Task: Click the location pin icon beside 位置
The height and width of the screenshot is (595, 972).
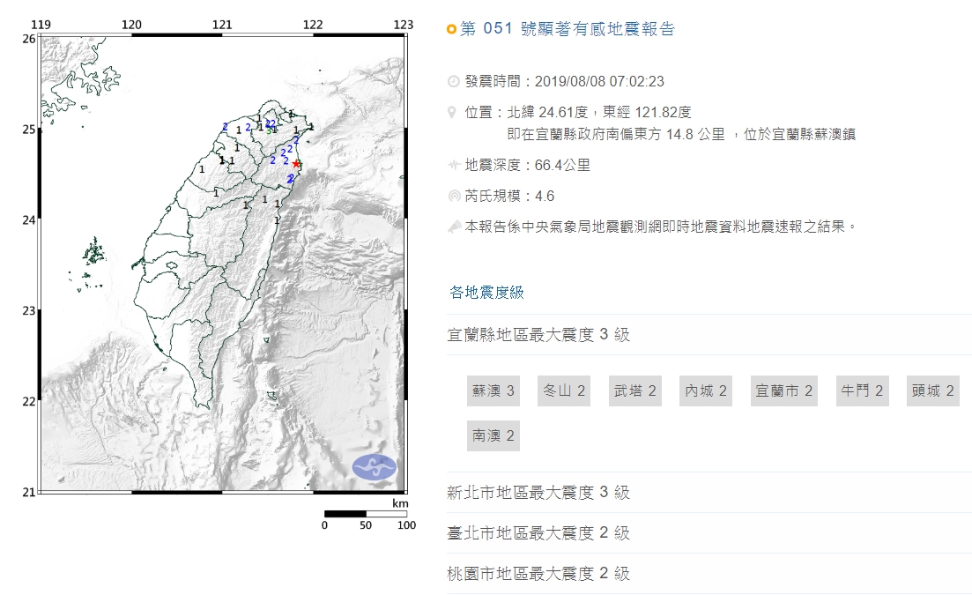Action: 453,113
